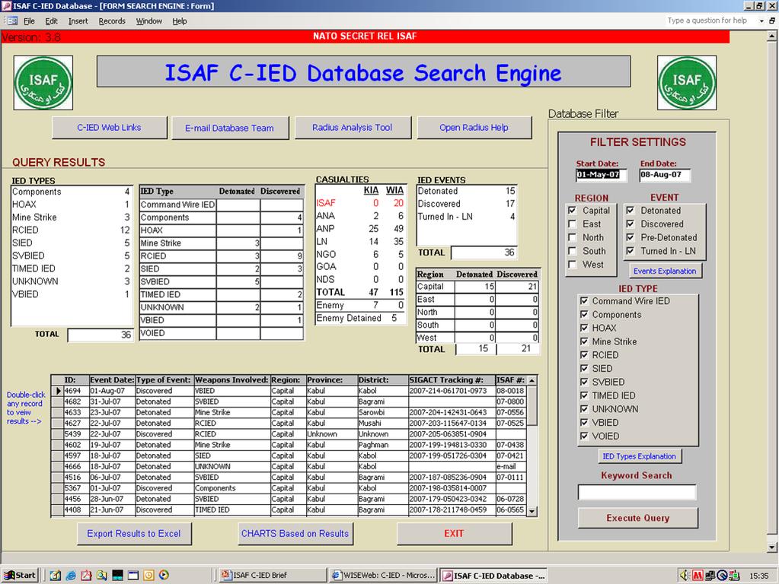Toggle the SVBIED type checkbox
Image resolution: width=779 pixels, height=584 pixels.
584,382
